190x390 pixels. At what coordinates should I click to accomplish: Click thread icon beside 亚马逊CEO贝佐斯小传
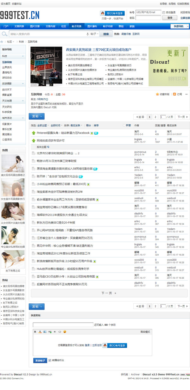(34, 276)
